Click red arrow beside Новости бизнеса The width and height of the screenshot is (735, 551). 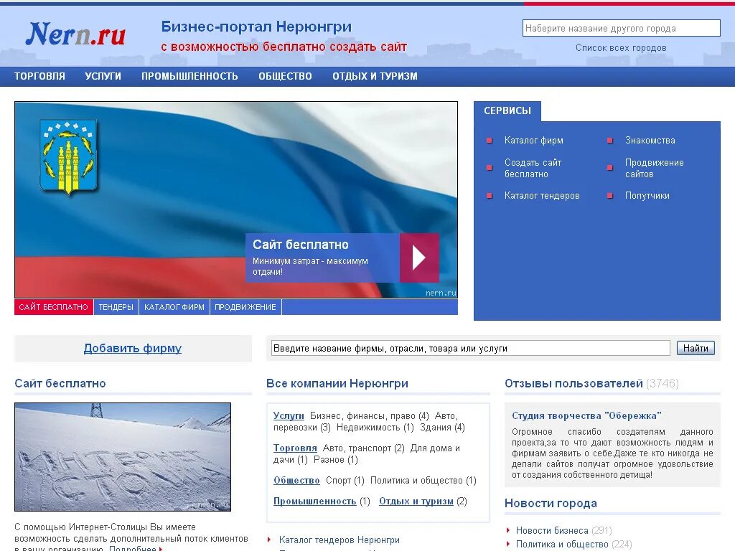[x=508, y=530]
